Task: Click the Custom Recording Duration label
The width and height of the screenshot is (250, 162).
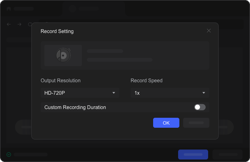Action: (75, 107)
